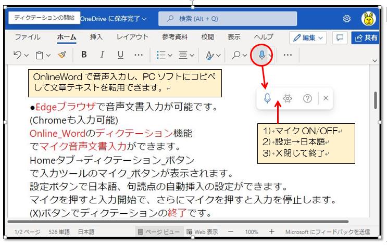Switch to the レイアウト tab
Viewport: 387px width, 245px height.
point(132,37)
